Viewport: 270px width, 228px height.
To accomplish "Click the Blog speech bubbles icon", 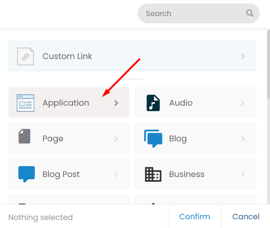I will (153, 138).
